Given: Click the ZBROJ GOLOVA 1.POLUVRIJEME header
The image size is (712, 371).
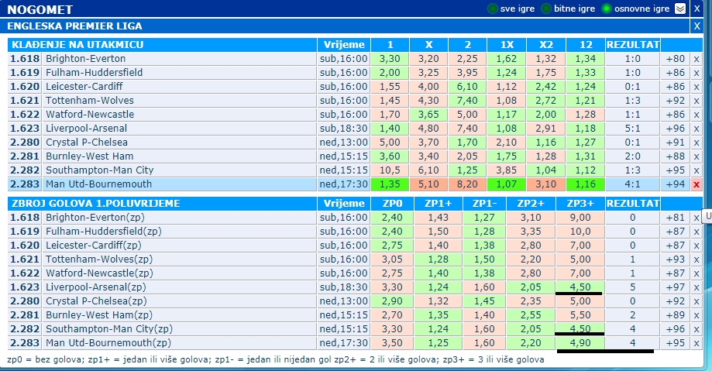Looking at the screenshot, I should (x=162, y=204).
